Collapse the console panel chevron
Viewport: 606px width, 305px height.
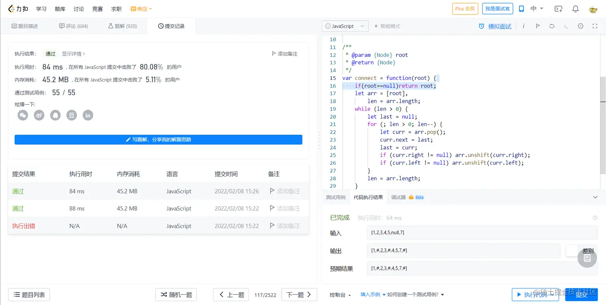pyautogui.click(x=595, y=197)
